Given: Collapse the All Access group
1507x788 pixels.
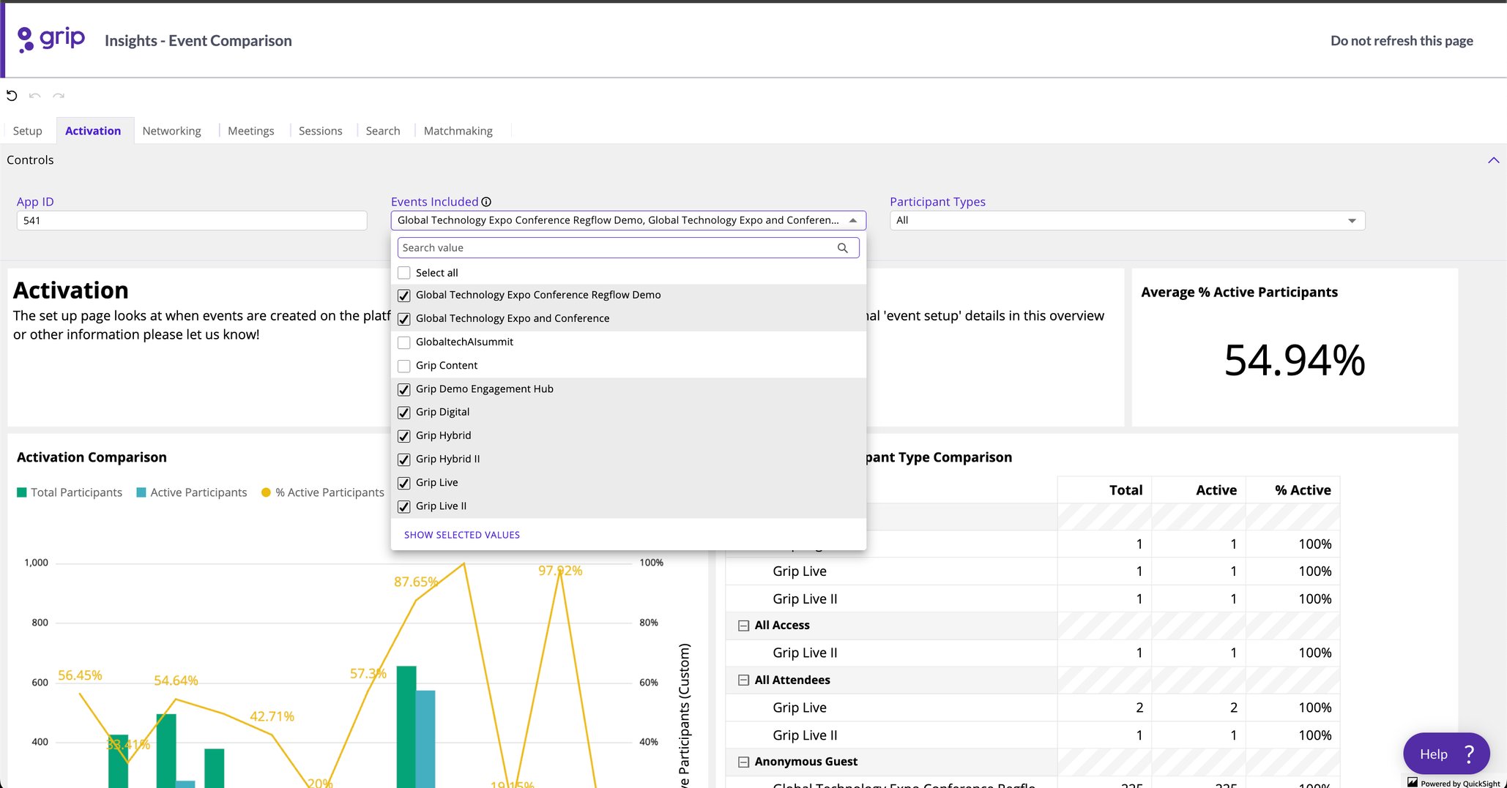Looking at the screenshot, I should coord(744,626).
